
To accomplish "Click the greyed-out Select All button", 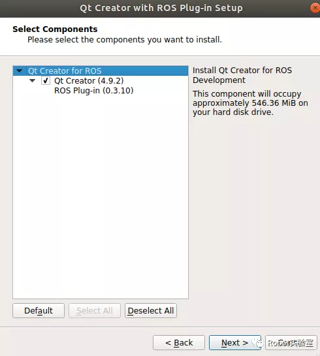I will [95, 310].
